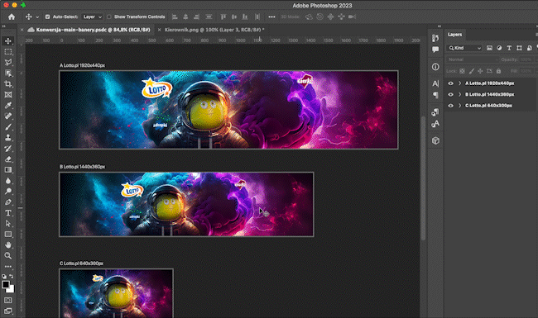
Task: Collapse the panel dock double-arrow
Action: click(440, 26)
